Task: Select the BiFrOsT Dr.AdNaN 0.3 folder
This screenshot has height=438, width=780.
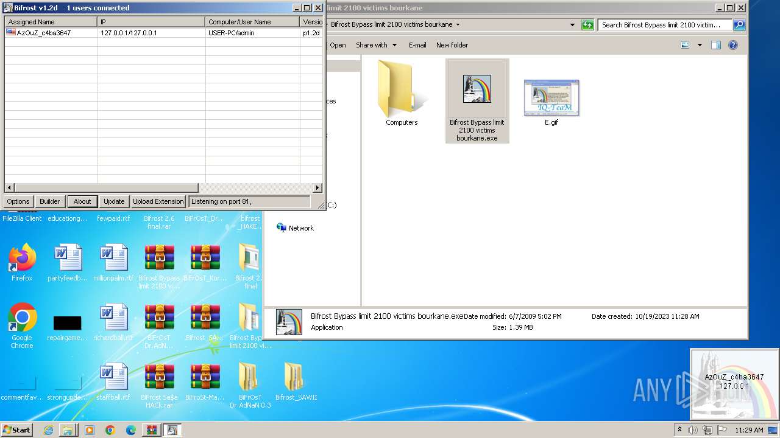Action: 250,386
